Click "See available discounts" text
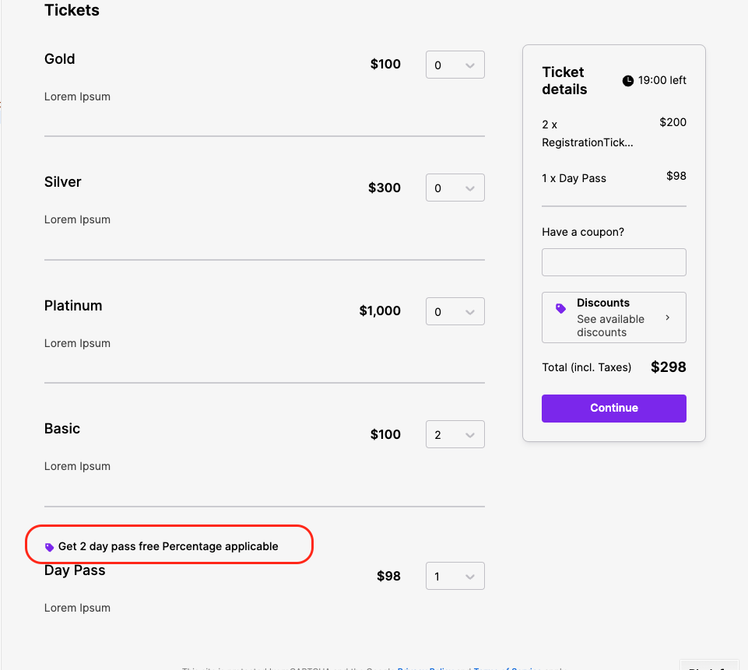The image size is (748, 670). coord(610,325)
